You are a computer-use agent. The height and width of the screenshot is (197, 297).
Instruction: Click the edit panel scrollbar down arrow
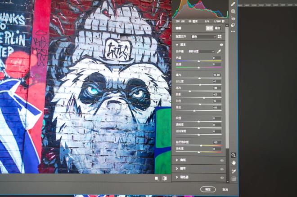point(228,181)
